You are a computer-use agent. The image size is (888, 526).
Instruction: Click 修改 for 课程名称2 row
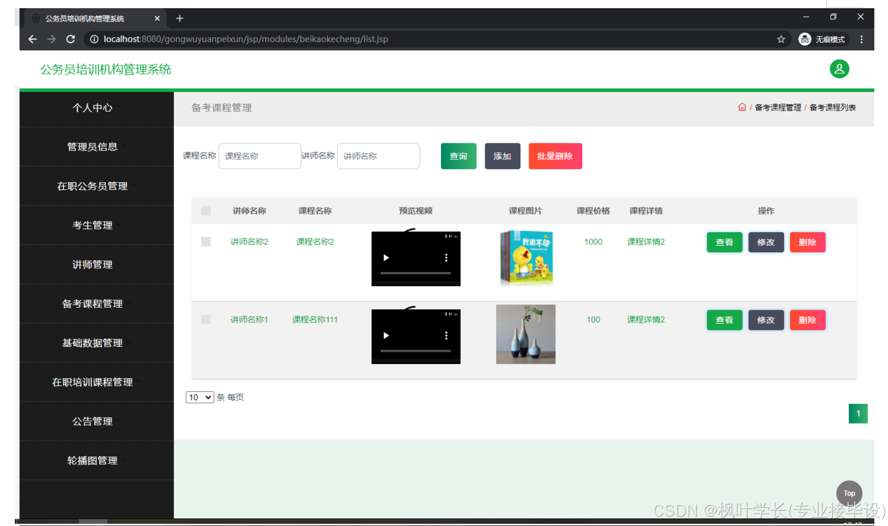click(766, 242)
